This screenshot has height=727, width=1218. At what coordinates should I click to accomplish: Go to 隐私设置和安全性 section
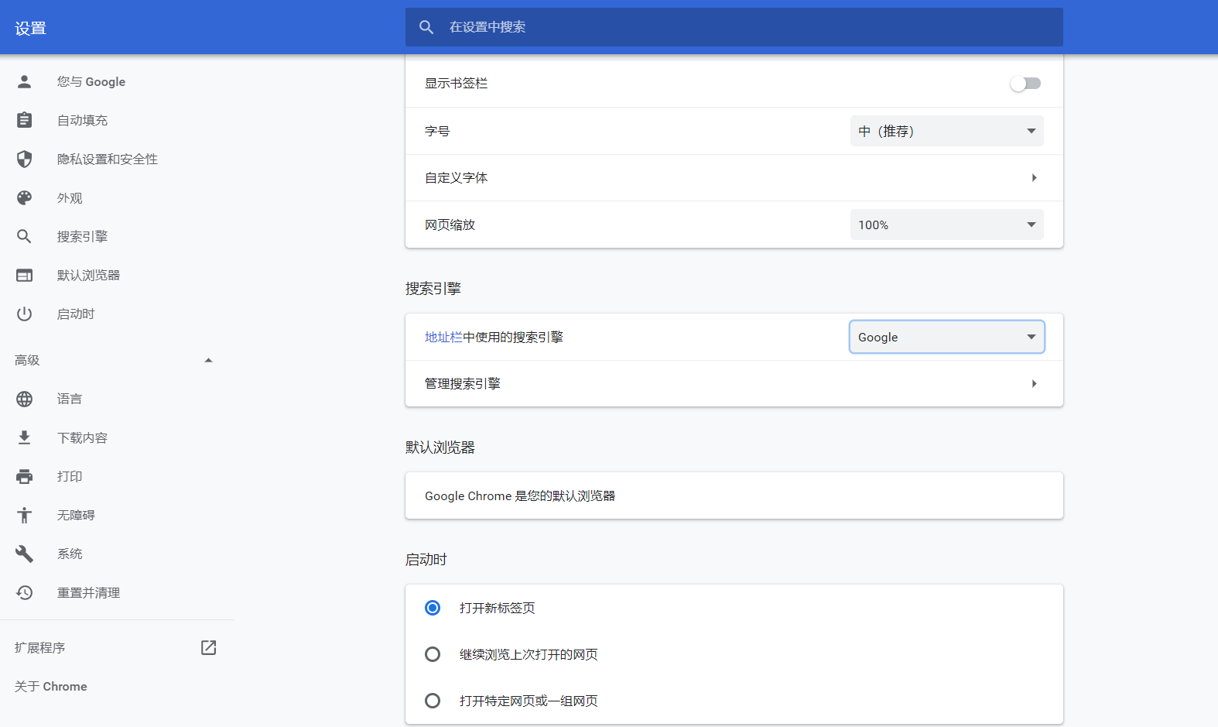pos(108,159)
